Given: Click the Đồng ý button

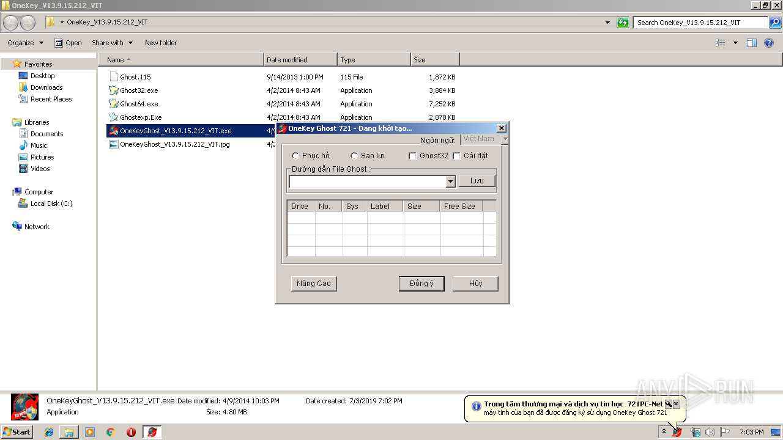Looking at the screenshot, I should [x=421, y=284].
